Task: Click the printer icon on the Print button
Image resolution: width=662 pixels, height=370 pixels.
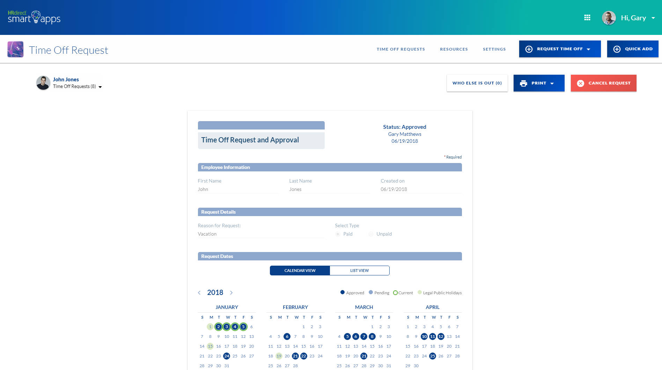Action: pyautogui.click(x=524, y=83)
